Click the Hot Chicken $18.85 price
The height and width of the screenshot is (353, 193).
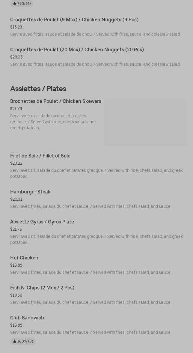click(x=16, y=265)
